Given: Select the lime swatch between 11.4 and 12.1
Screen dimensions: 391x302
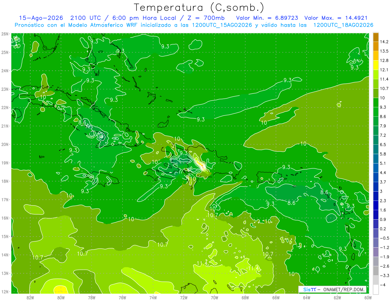Looking at the screenshot, I should (376, 74).
